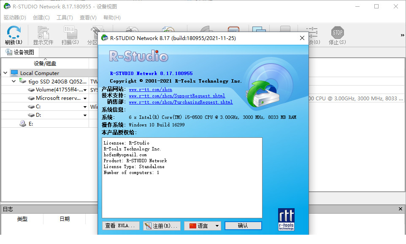Open the 工具(T) menu
This screenshot has width=406, height=244.
(x=65, y=18)
